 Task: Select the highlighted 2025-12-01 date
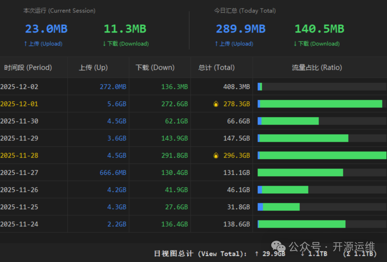(19, 104)
